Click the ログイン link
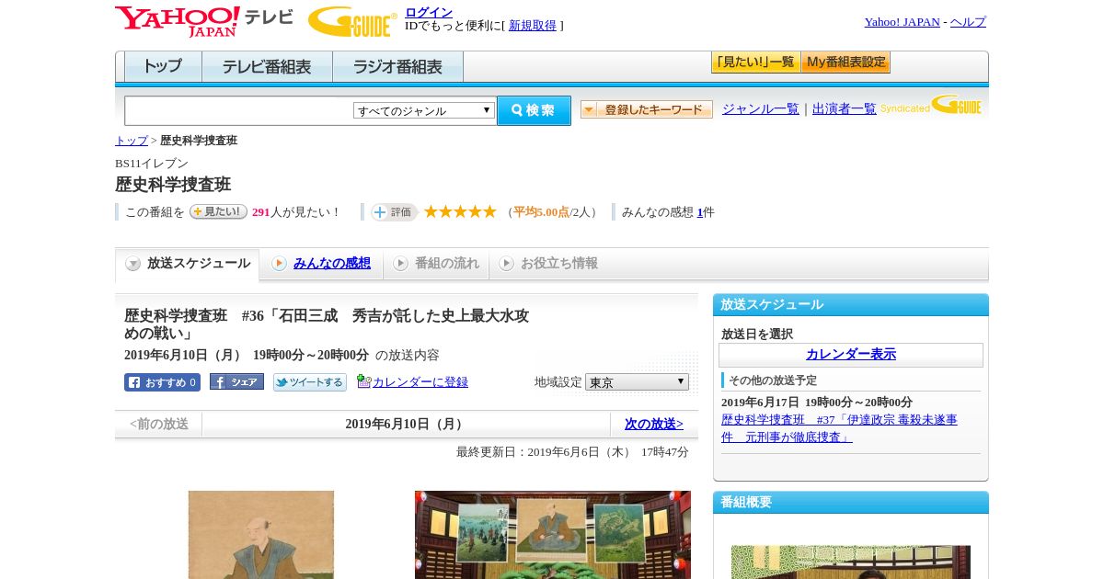Viewport: 1104px width, 579px height. pyautogui.click(x=429, y=12)
